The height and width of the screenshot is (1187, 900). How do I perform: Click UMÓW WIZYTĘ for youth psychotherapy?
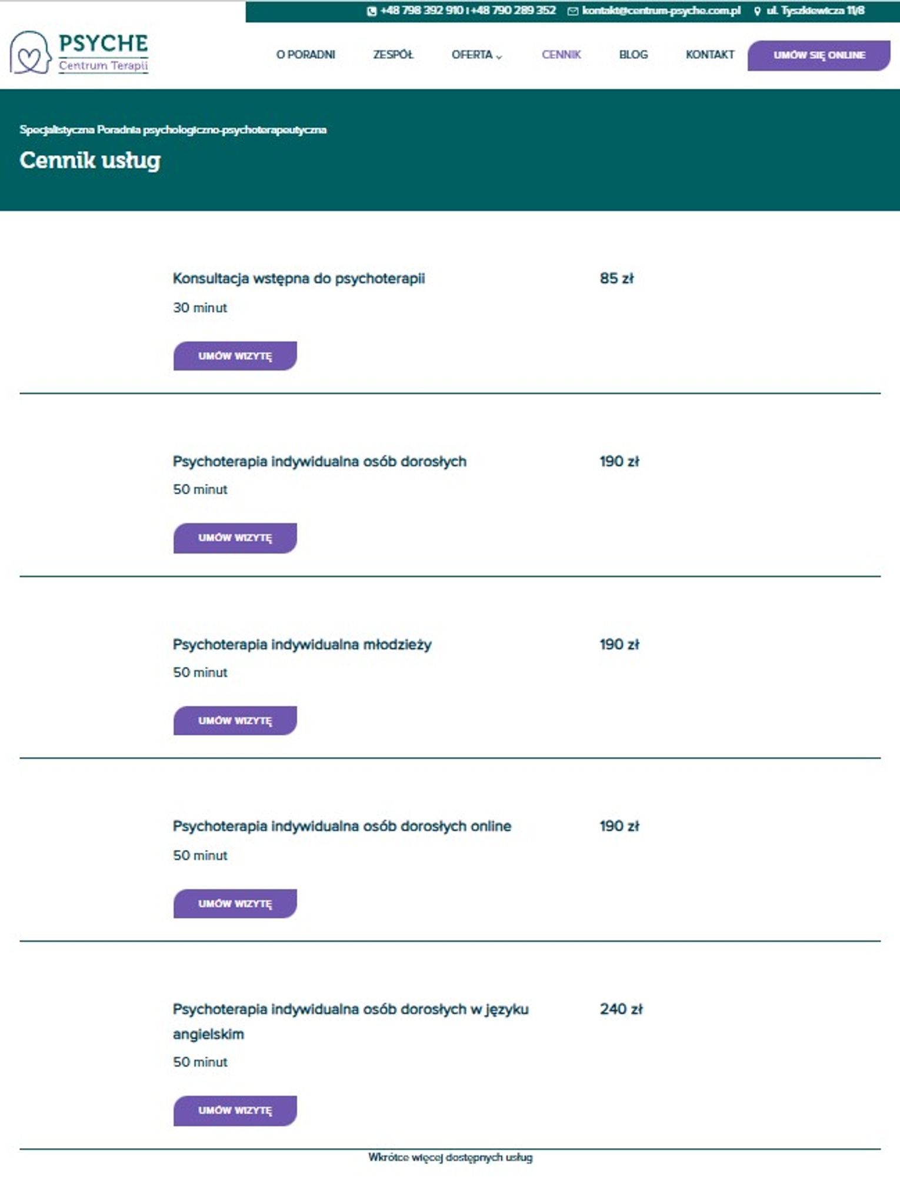tap(235, 721)
